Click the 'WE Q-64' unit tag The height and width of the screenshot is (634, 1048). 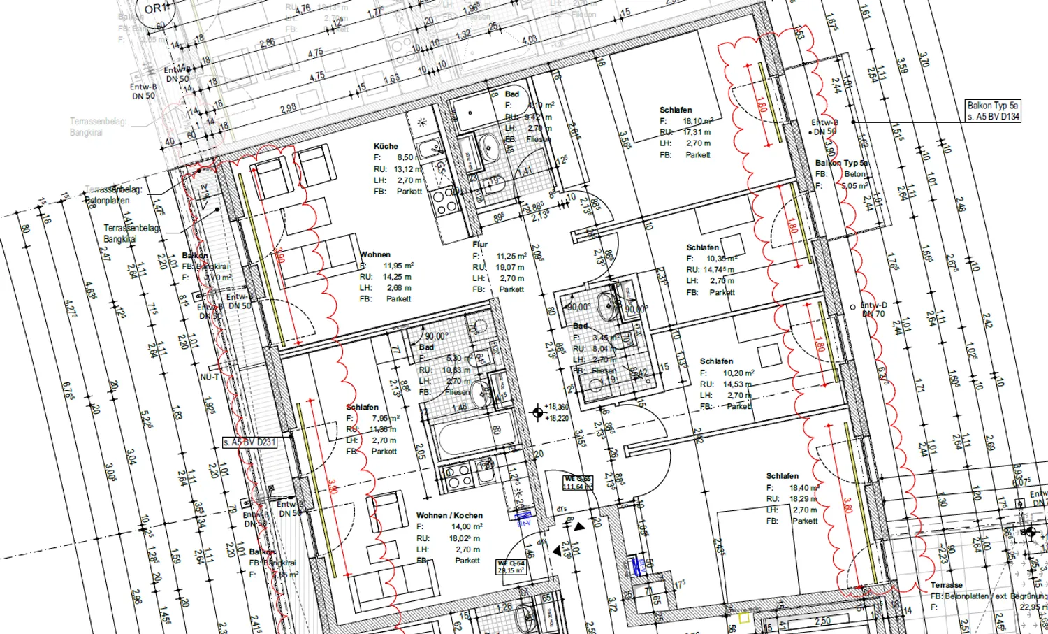(x=511, y=566)
